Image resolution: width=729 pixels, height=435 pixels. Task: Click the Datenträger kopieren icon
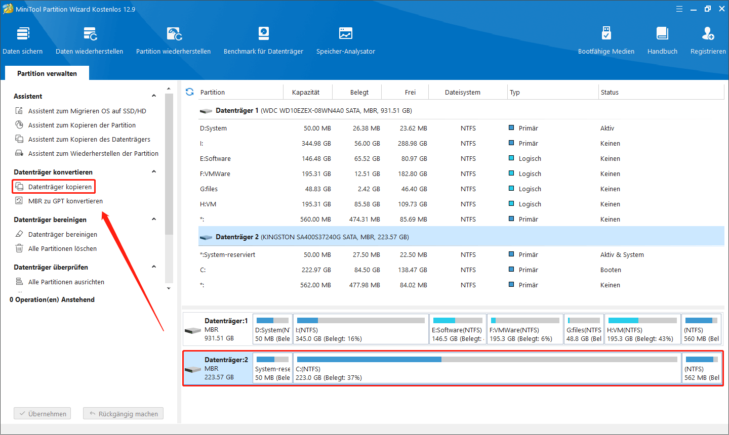pyautogui.click(x=19, y=187)
